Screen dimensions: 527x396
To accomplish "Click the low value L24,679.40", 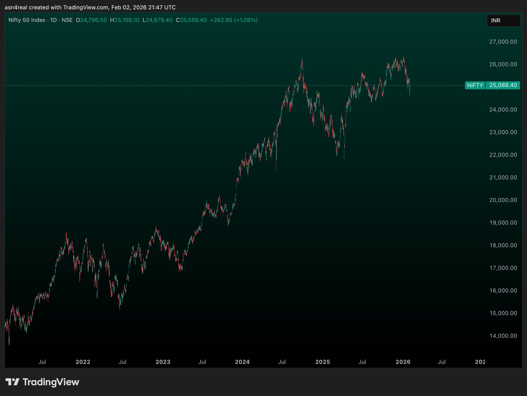I will (158, 20).
